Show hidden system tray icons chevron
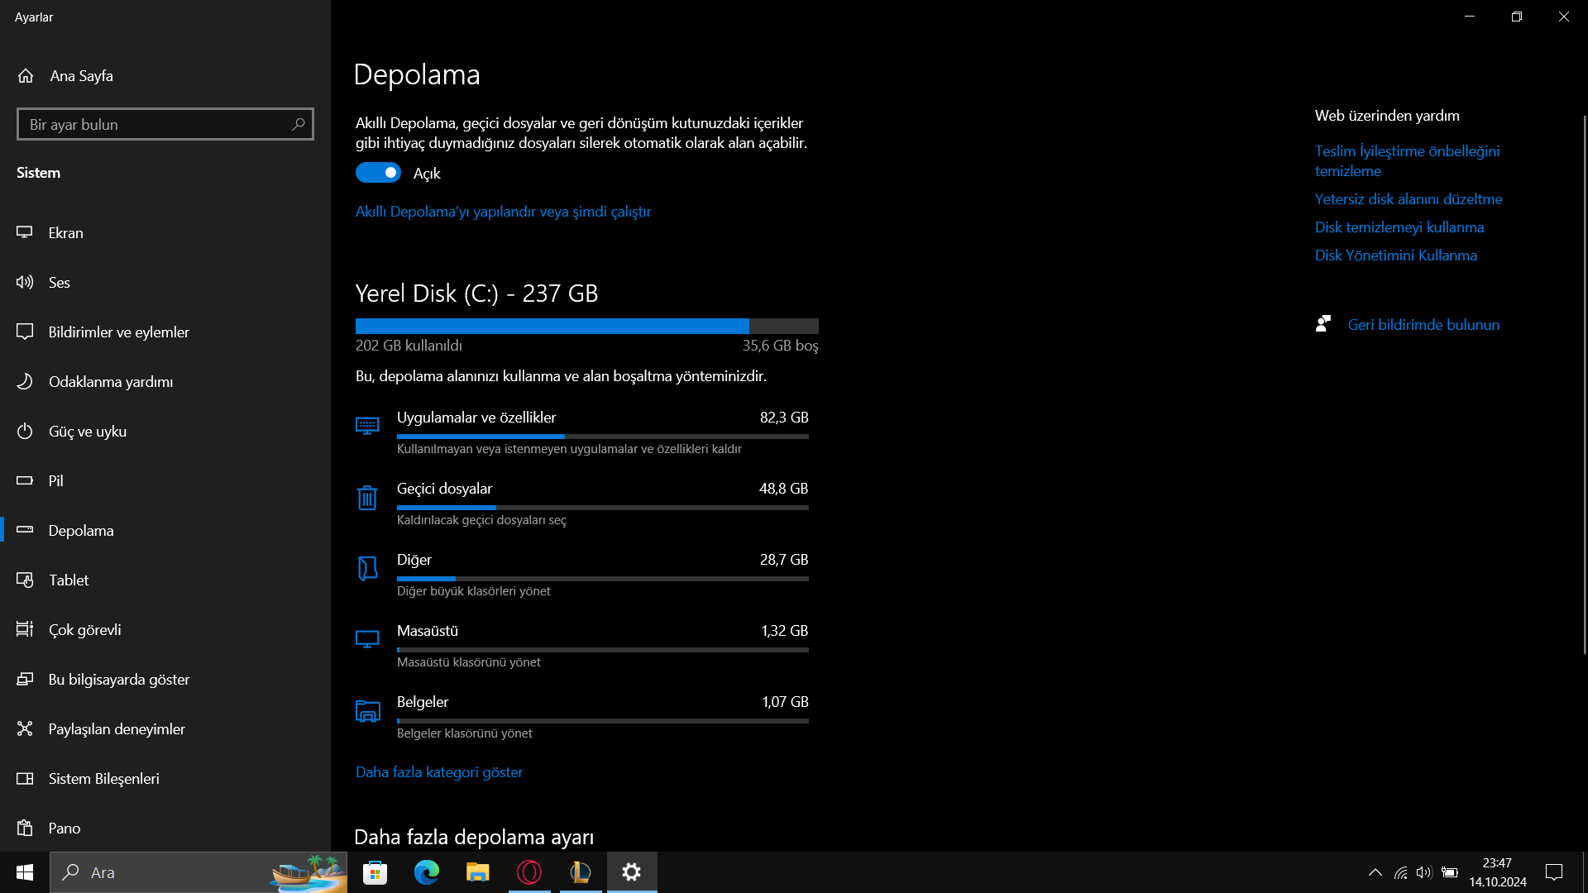 coord(1375,872)
